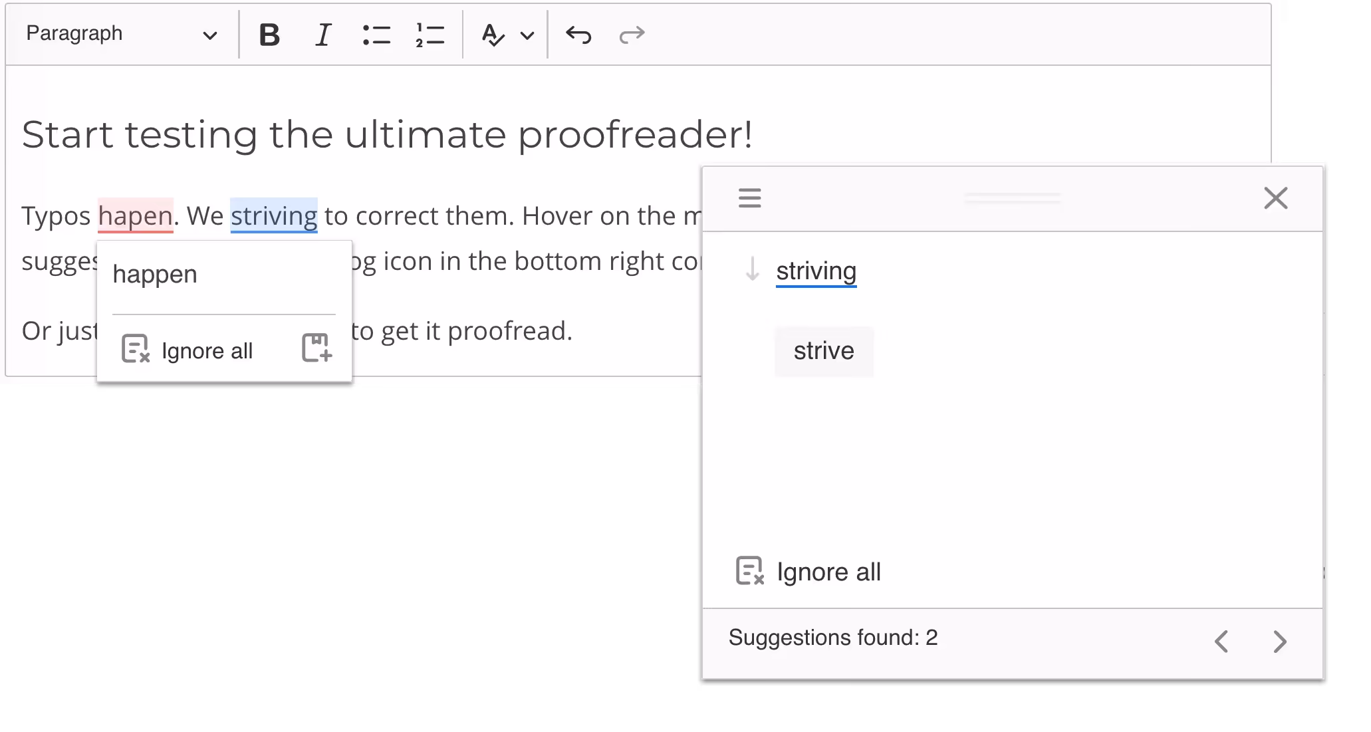Screen dimensions: 1371x732
Task: Click the redo arrow icon
Action: click(x=632, y=35)
